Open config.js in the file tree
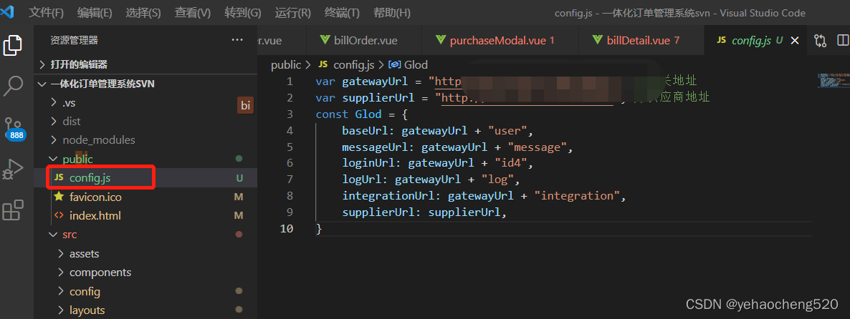The width and height of the screenshot is (850, 319). [x=145, y=178]
